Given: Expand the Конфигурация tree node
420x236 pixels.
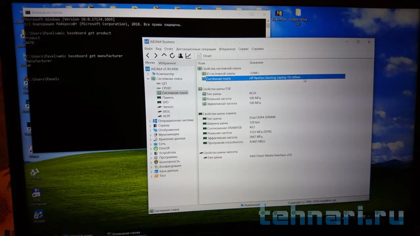Looking at the screenshot, I should pos(151,167).
